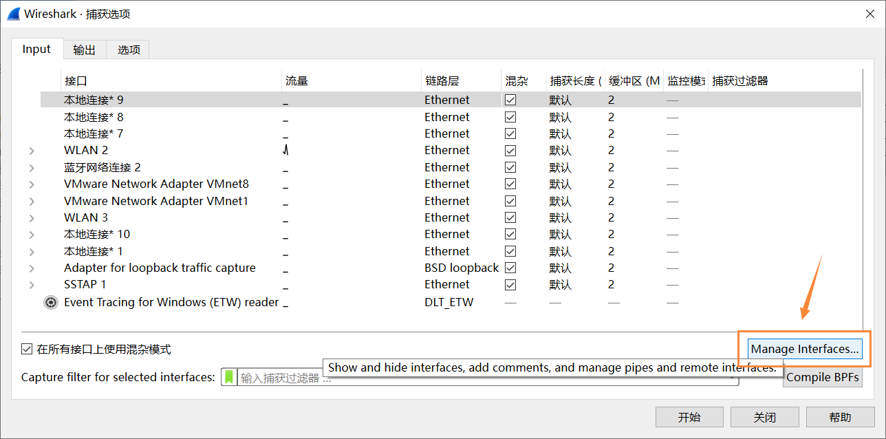Expand the 蓝牙网络连接 2 interface row

pos(32,168)
